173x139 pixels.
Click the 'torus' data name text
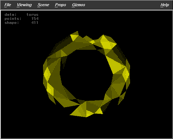coord(32,14)
